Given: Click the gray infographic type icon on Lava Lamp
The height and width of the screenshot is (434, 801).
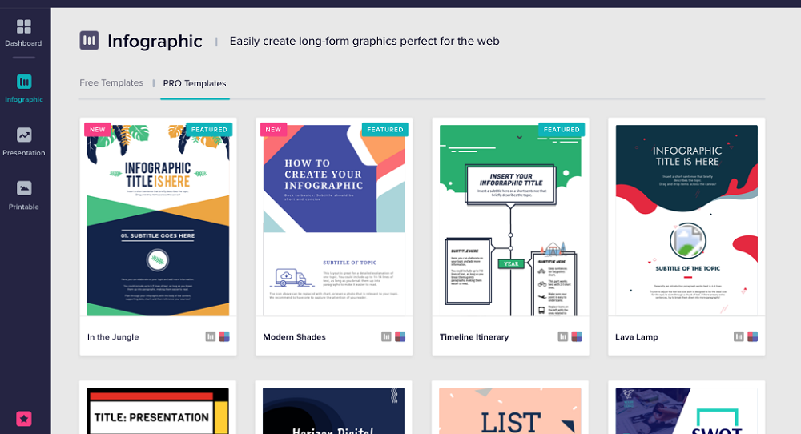Looking at the screenshot, I should tap(739, 337).
